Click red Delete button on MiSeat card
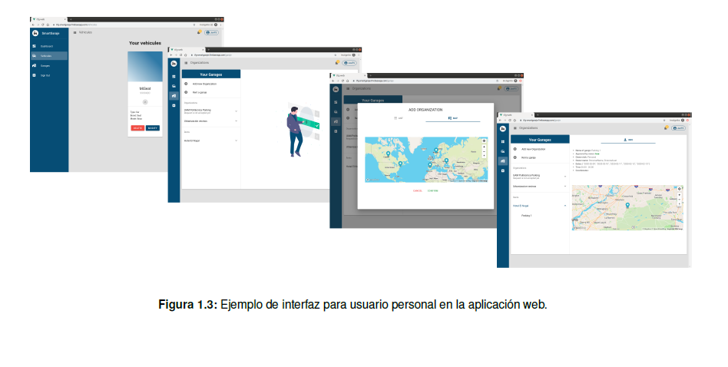This screenshot has height=367, width=728. point(137,128)
